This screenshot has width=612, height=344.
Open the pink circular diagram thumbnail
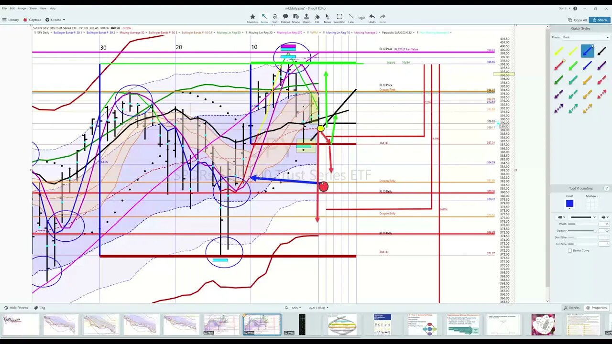pos(543,324)
